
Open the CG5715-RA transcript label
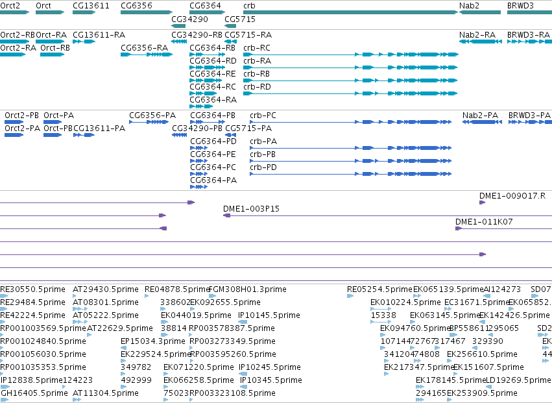(248, 35)
